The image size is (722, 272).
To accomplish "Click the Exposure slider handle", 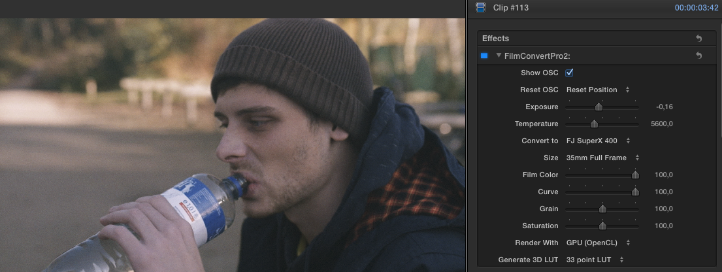I will pos(599,107).
